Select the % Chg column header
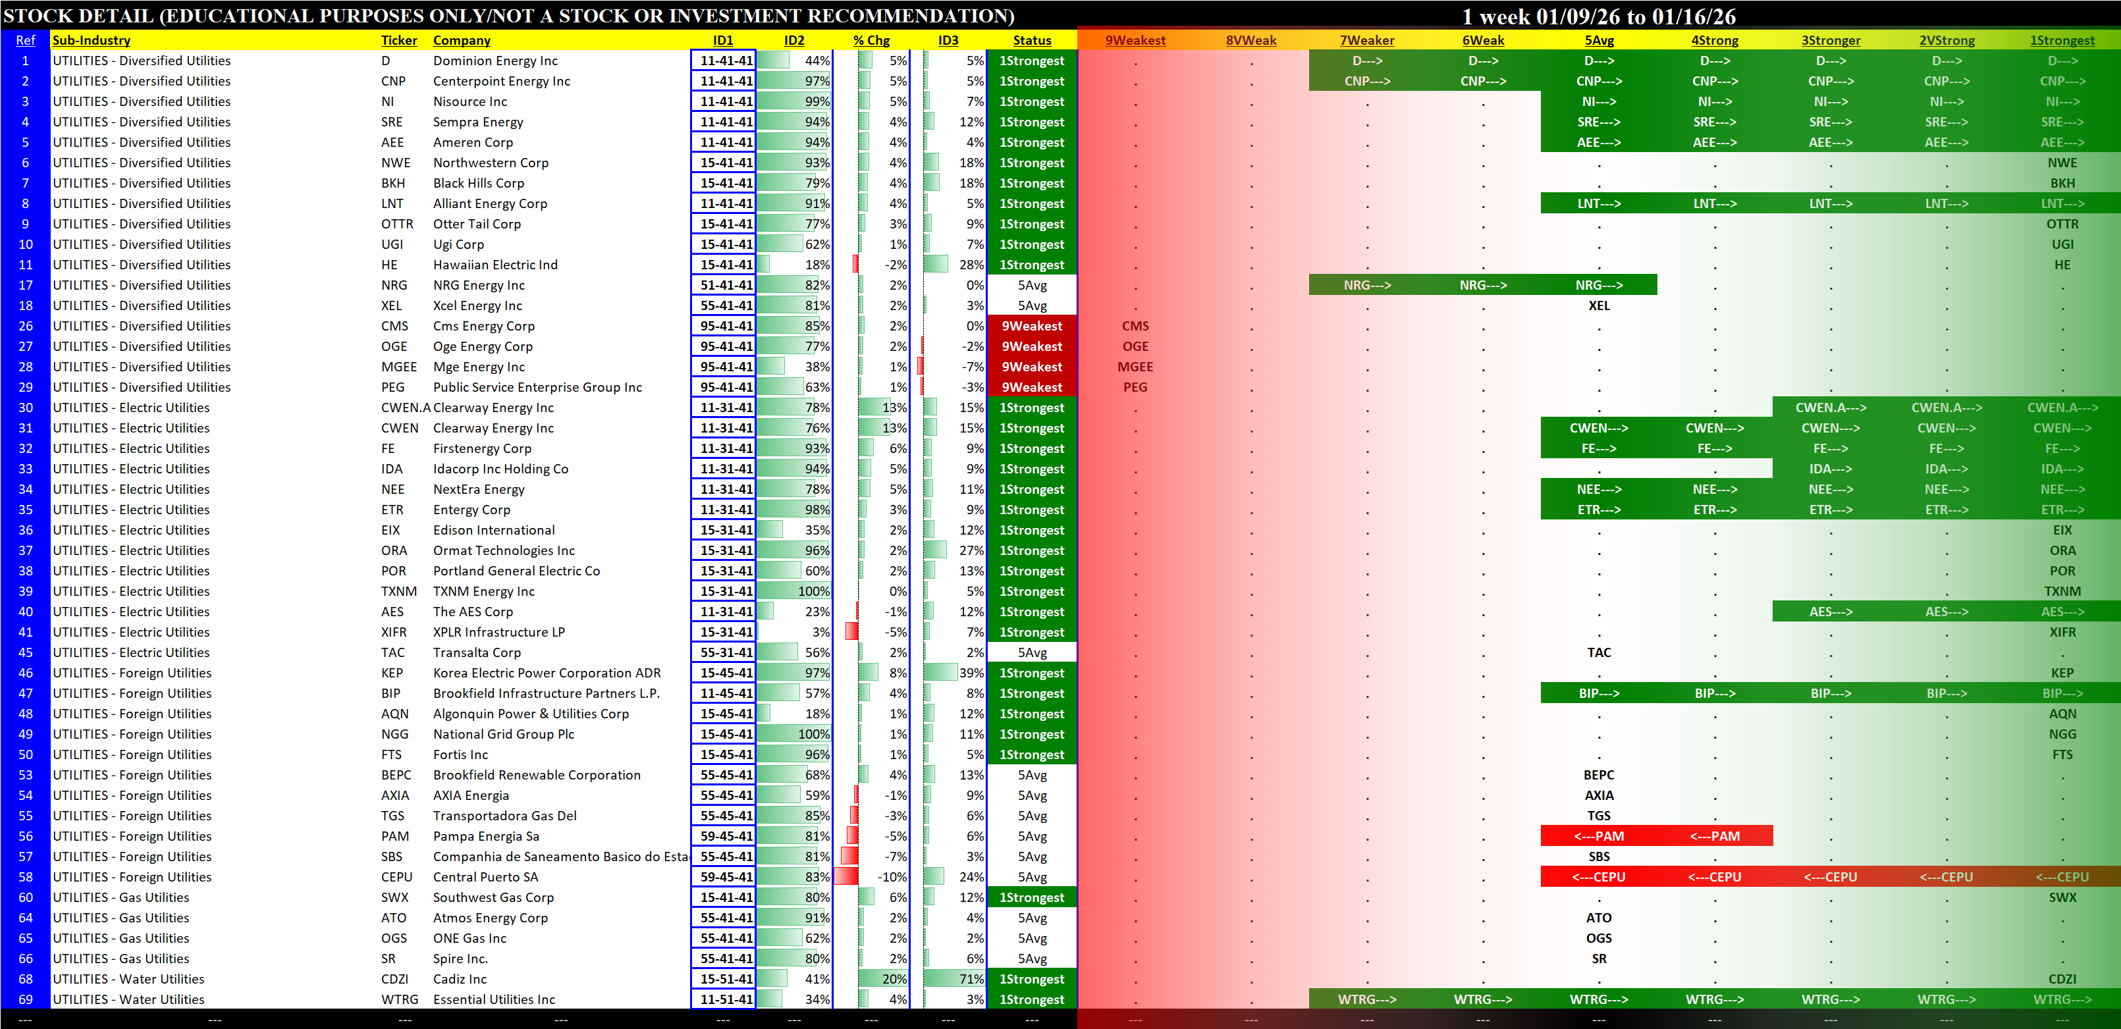Screen dimensions: 2121x1029 tap(871, 40)
